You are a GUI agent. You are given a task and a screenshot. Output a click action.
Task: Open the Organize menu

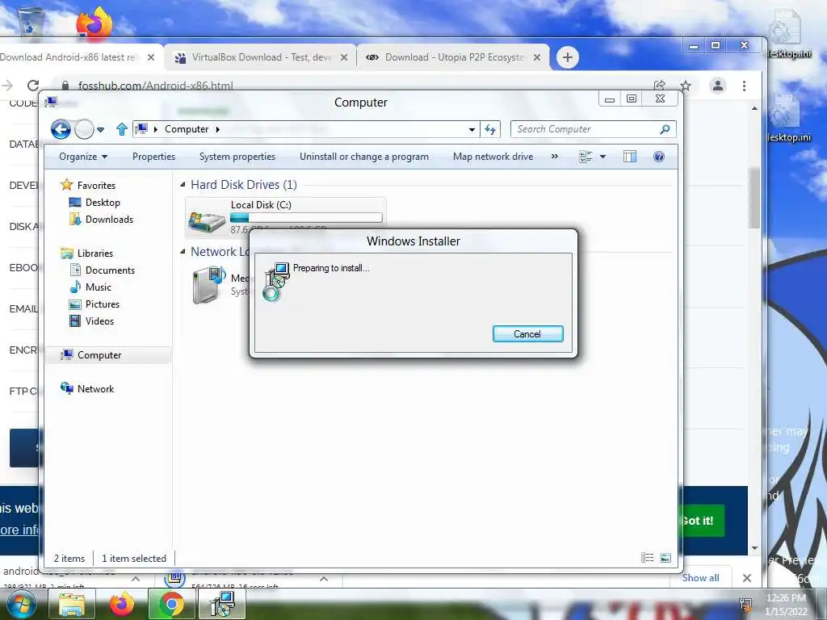(83, 157)
